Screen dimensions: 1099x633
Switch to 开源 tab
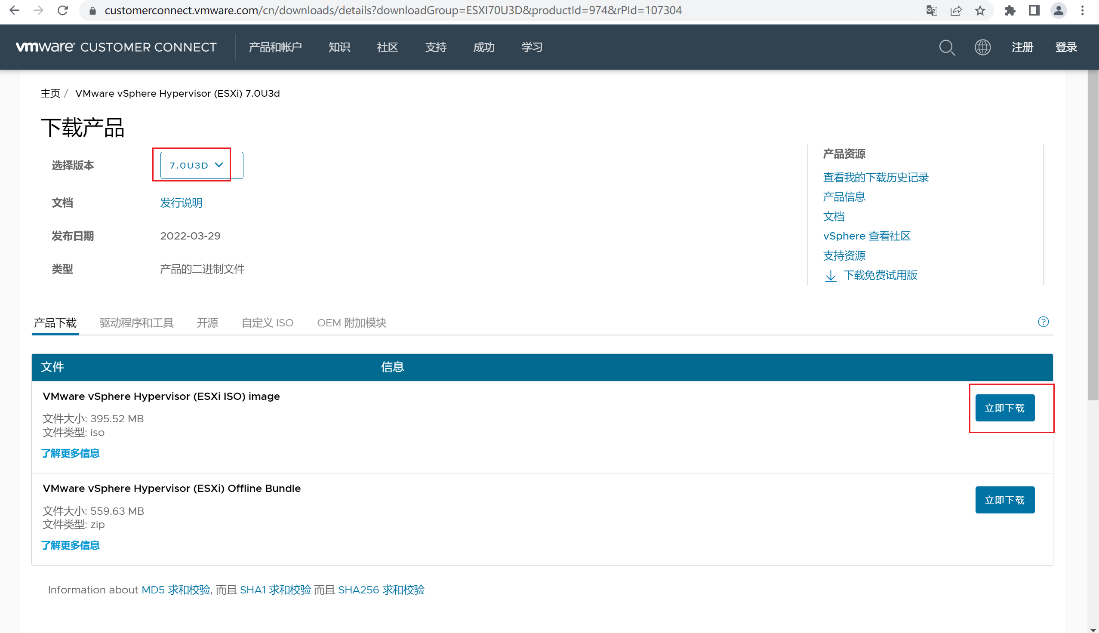tap(207, 323)
